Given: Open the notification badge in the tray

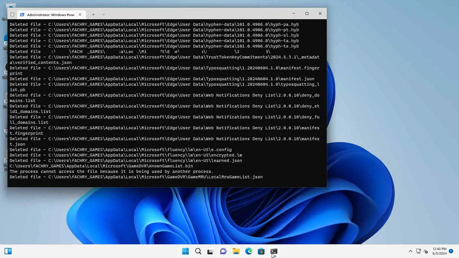Looking at the screenshot, I should coord(451,251).
